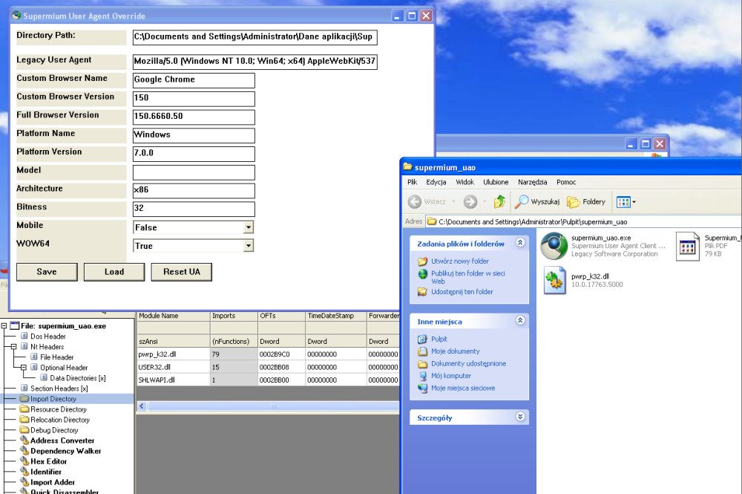Image resolution: width=742 pixels, height=494 pixels.
Task: Click the Architecture field showing x86
Action: [194, 190]
